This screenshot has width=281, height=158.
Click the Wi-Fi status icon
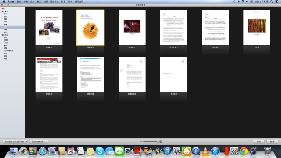[x=243, y=2]
